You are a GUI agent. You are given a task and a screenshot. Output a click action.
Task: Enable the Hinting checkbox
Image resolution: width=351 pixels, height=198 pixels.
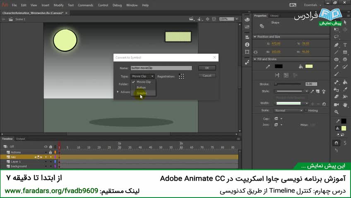(306, 111)
